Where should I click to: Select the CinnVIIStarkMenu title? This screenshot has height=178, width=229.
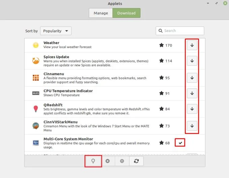tap(61, 122)
